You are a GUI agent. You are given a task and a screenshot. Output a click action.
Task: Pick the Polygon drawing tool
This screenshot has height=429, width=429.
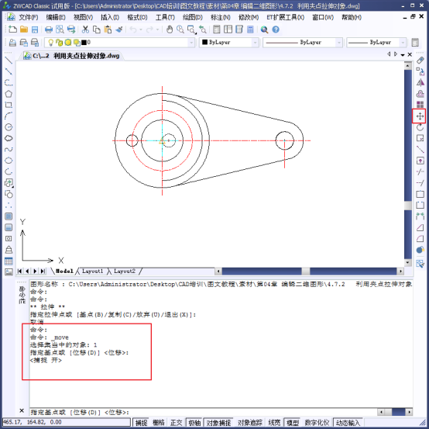pos(9,94)
